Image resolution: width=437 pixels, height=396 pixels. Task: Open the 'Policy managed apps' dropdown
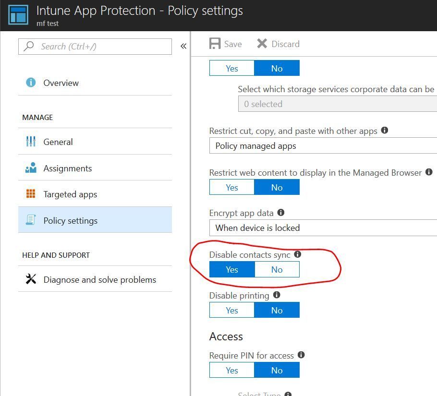(323, 145)
